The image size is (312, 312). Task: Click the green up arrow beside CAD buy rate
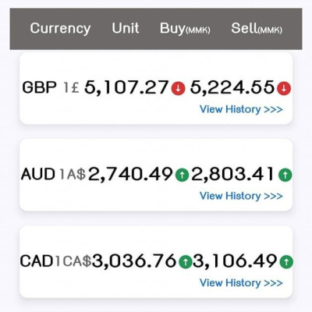coord(186,261)
